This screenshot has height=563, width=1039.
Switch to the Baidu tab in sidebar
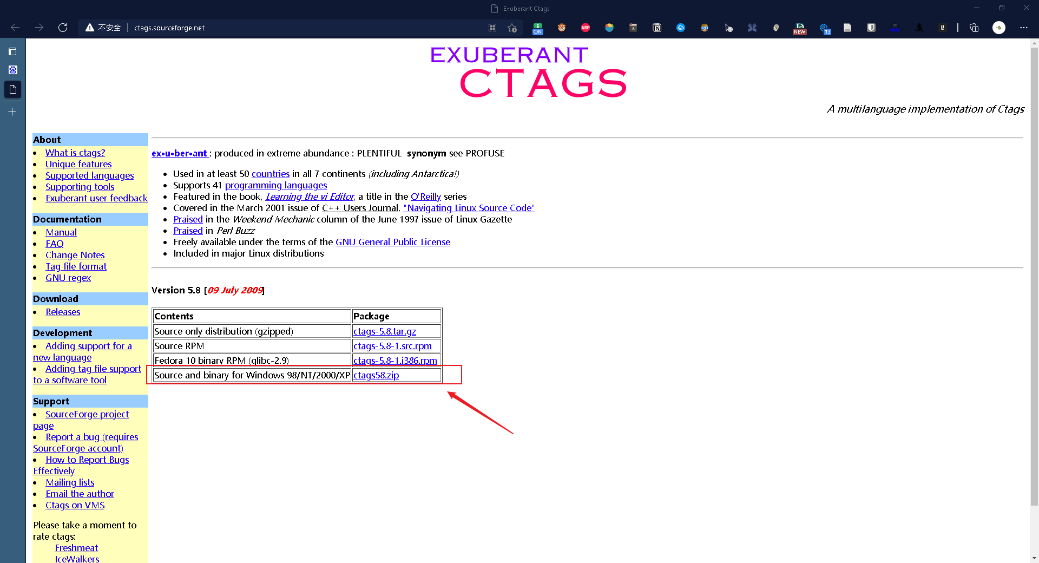point(12,70)
